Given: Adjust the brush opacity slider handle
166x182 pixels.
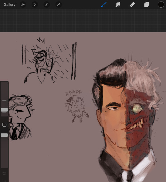Looking at the screenshot, I should click(x=4, y=135).
